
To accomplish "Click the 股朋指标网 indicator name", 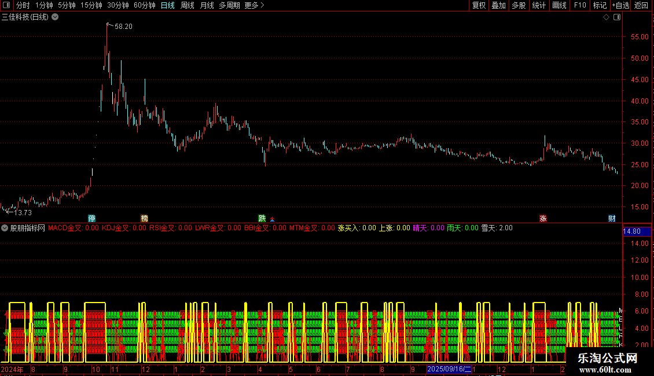I will 28,228.
